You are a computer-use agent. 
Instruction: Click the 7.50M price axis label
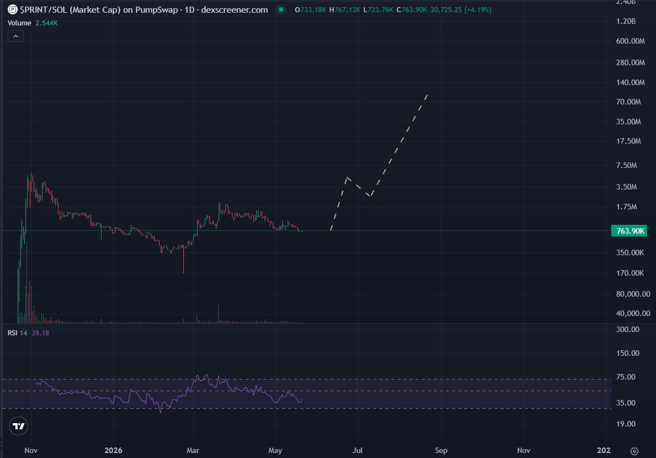[x=626, y=165]
